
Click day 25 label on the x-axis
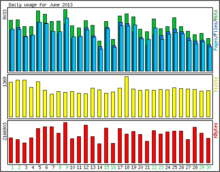pyautogui.click(x=174, y=167)
